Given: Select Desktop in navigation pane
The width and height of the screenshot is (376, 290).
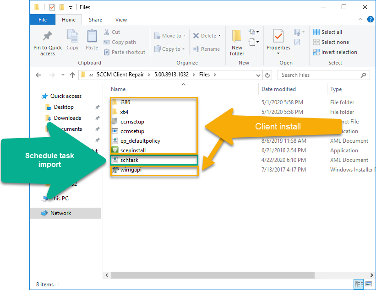Looking at the screenshot, I should [64, 107].
